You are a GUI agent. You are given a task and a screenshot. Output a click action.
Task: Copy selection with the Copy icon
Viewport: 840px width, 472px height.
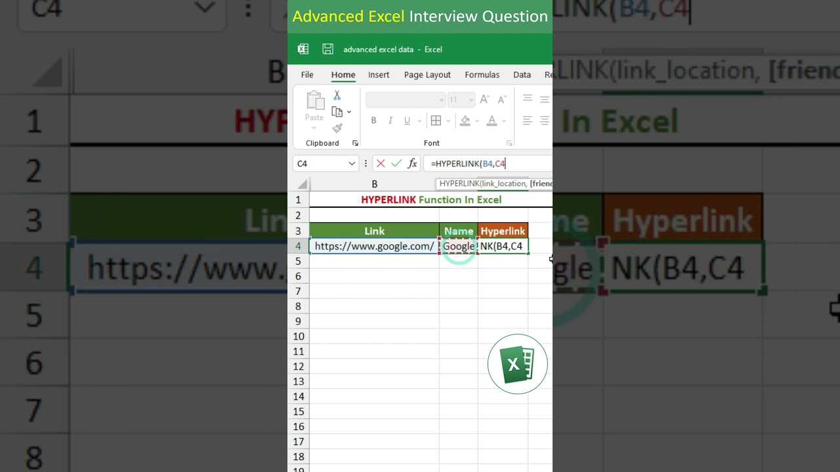[337, 112]
